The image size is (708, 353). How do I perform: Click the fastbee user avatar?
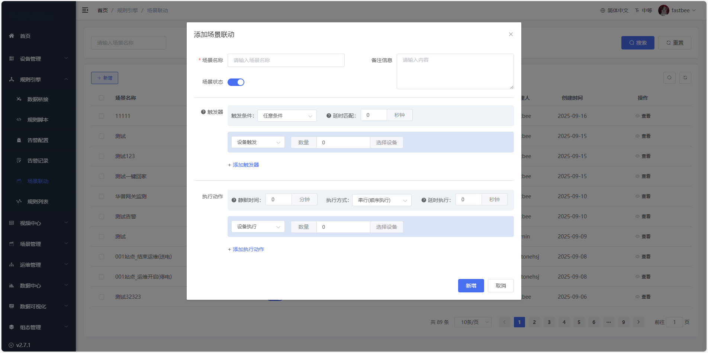click(x=663, y=10)
